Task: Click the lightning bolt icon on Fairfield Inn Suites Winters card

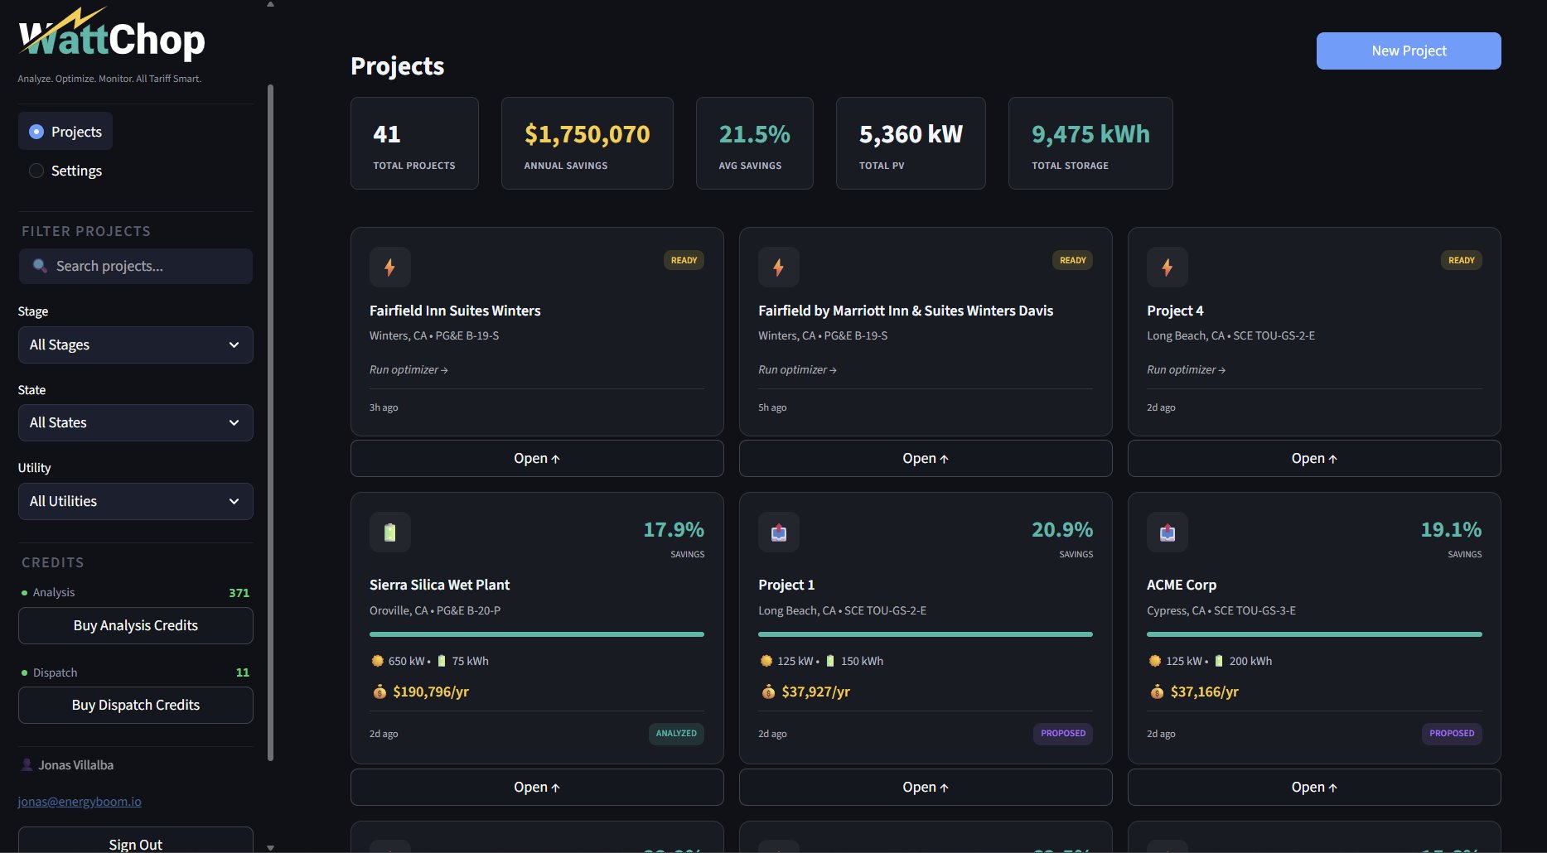Action: [x=389, y=267]
